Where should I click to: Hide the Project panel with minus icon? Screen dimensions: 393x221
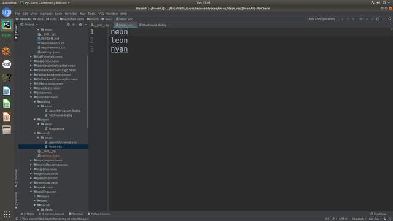pos(86,25)
